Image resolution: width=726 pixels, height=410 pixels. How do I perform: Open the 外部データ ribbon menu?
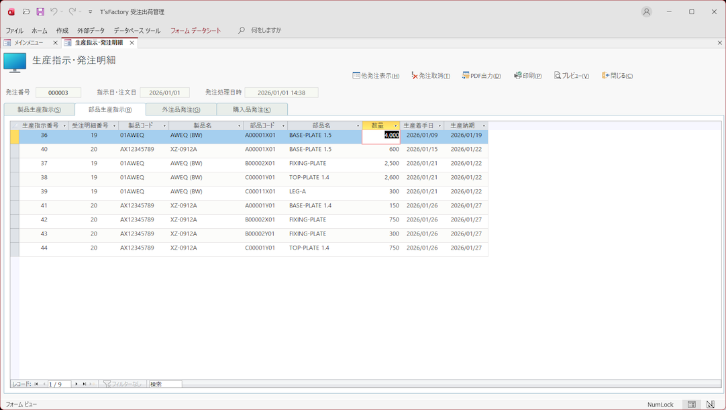click(x=91, y=31)
